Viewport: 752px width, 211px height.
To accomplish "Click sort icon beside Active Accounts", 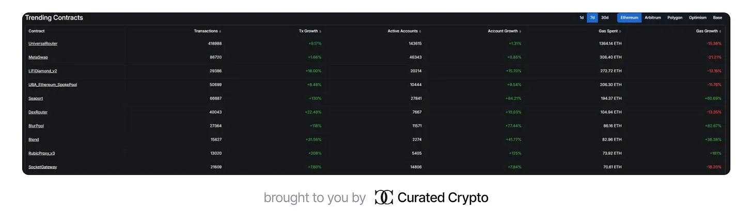I will pos(420,31).
